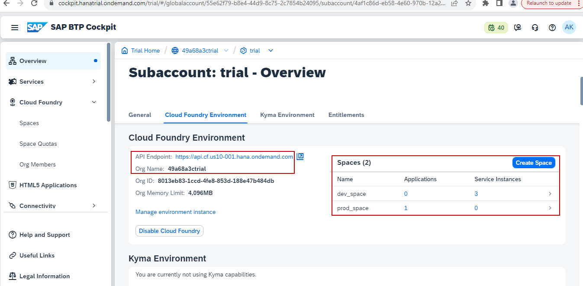Screen dimensions: 583x286
Task: Open prod_space row arrow
Action: point(550,208)
